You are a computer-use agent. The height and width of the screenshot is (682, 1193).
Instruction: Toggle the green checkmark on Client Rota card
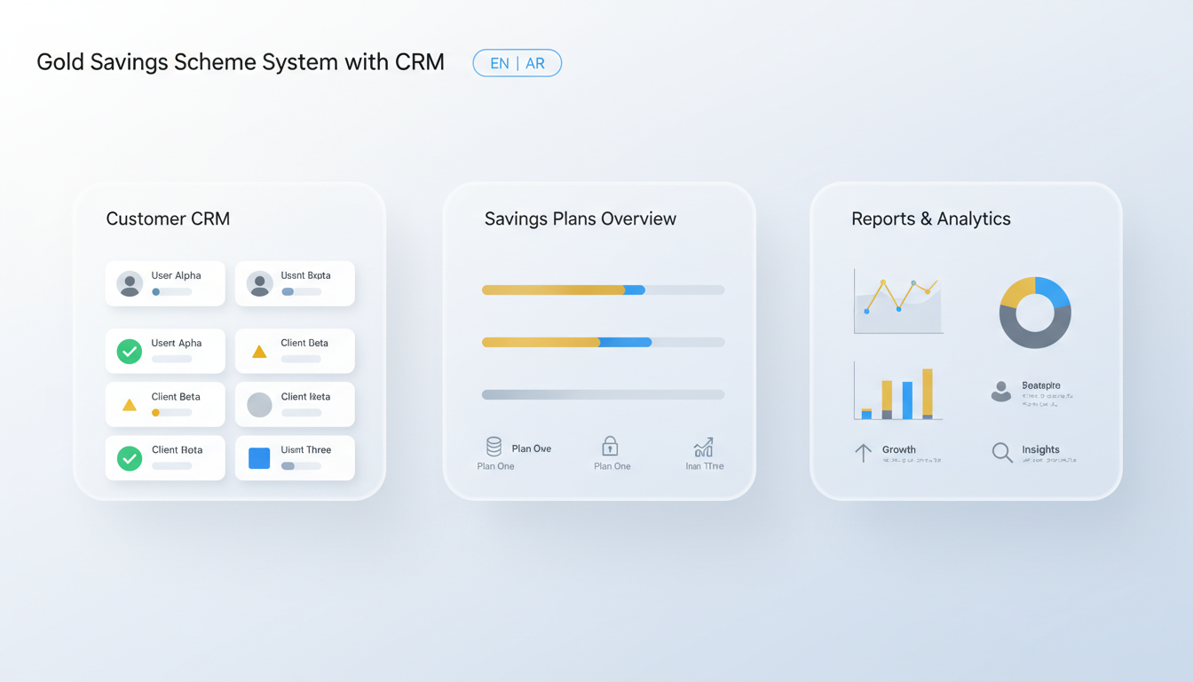[x=129, y=457]
